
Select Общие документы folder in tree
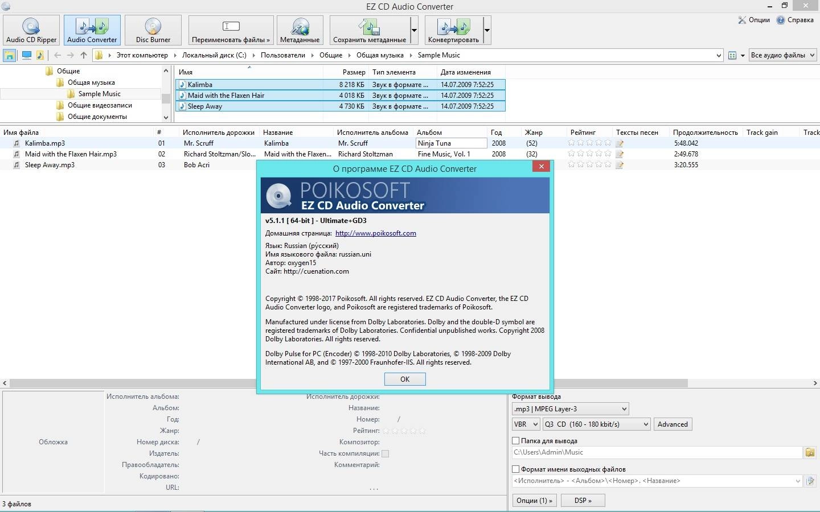(97, 117)
